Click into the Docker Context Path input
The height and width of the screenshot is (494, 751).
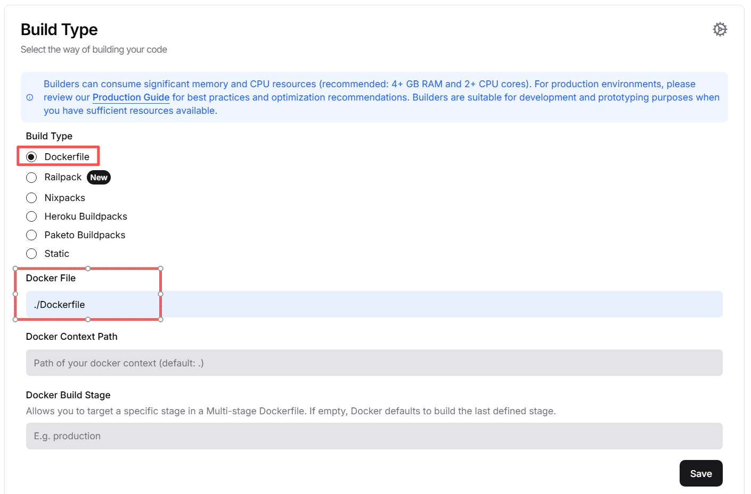click(374, 363)
